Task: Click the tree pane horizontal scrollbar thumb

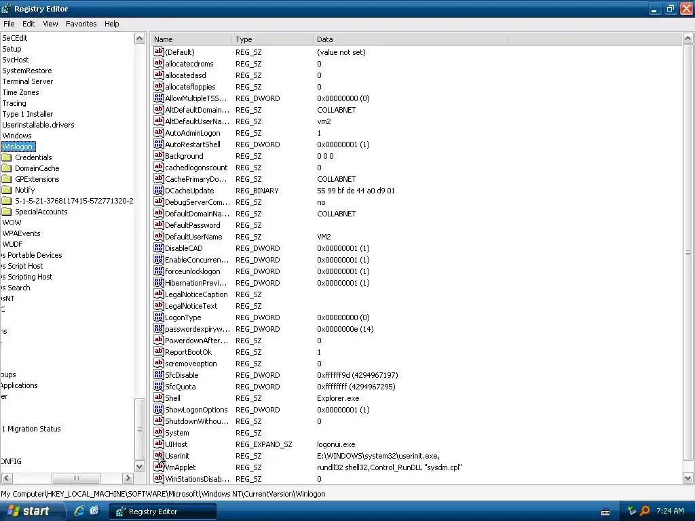Action: [76, 478]
